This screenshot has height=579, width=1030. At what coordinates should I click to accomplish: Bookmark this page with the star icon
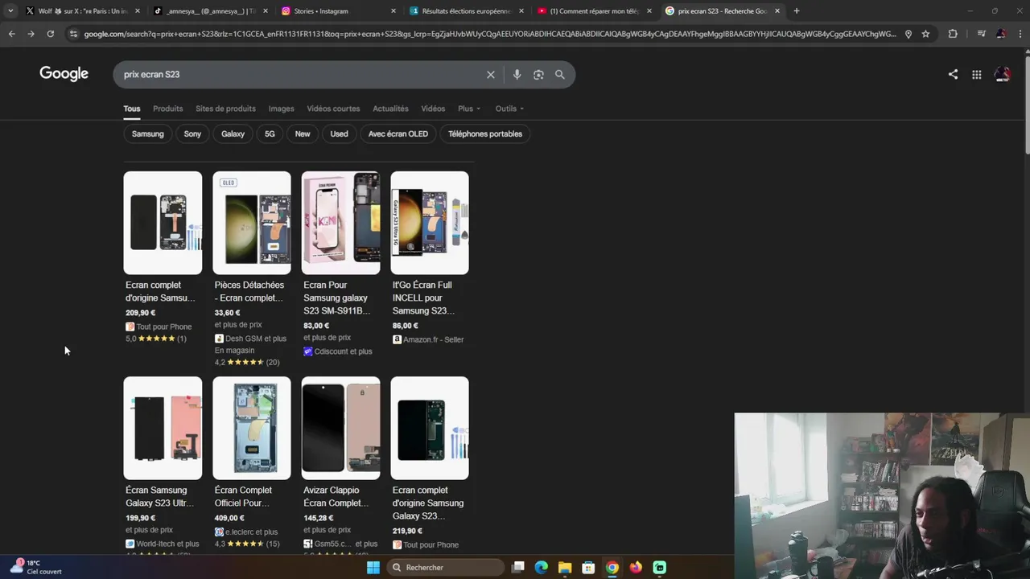(x=925, y=34)
